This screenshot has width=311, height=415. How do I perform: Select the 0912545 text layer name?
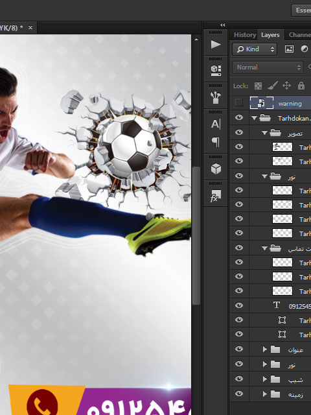coord(299,306)
